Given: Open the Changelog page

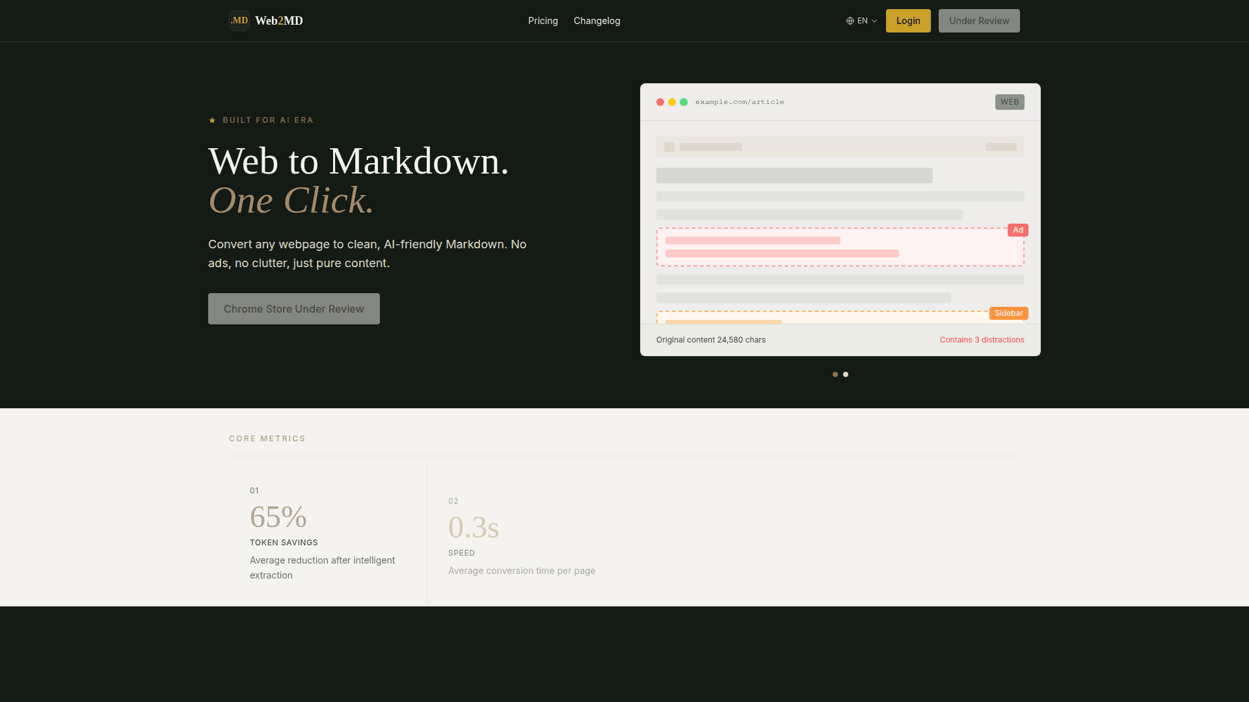Looking at the screenshot, I should pos(597,21).
